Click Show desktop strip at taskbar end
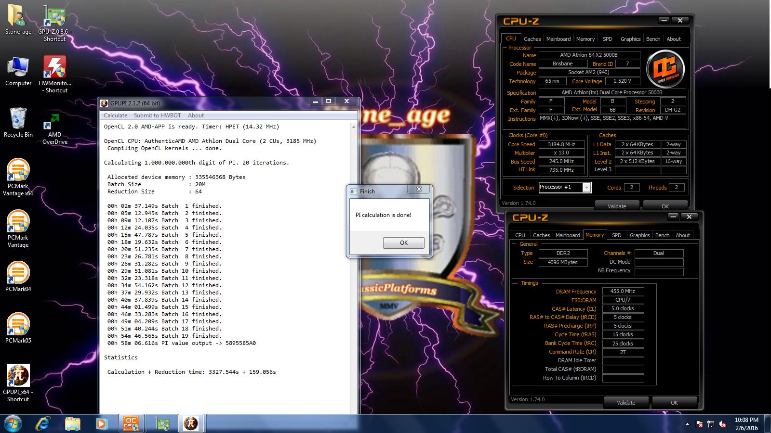Image resolution: width=771 pixels, height=433 pixels. pyautogui.click(x=767, y=423)
